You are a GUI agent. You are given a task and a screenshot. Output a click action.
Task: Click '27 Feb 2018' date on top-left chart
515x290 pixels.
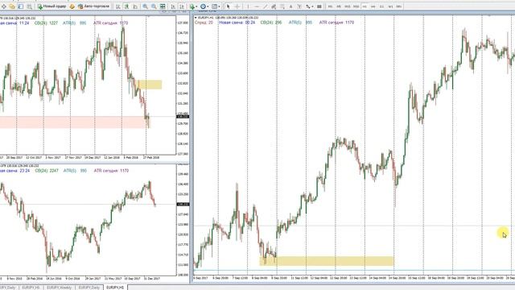click(x=150, y=158)
